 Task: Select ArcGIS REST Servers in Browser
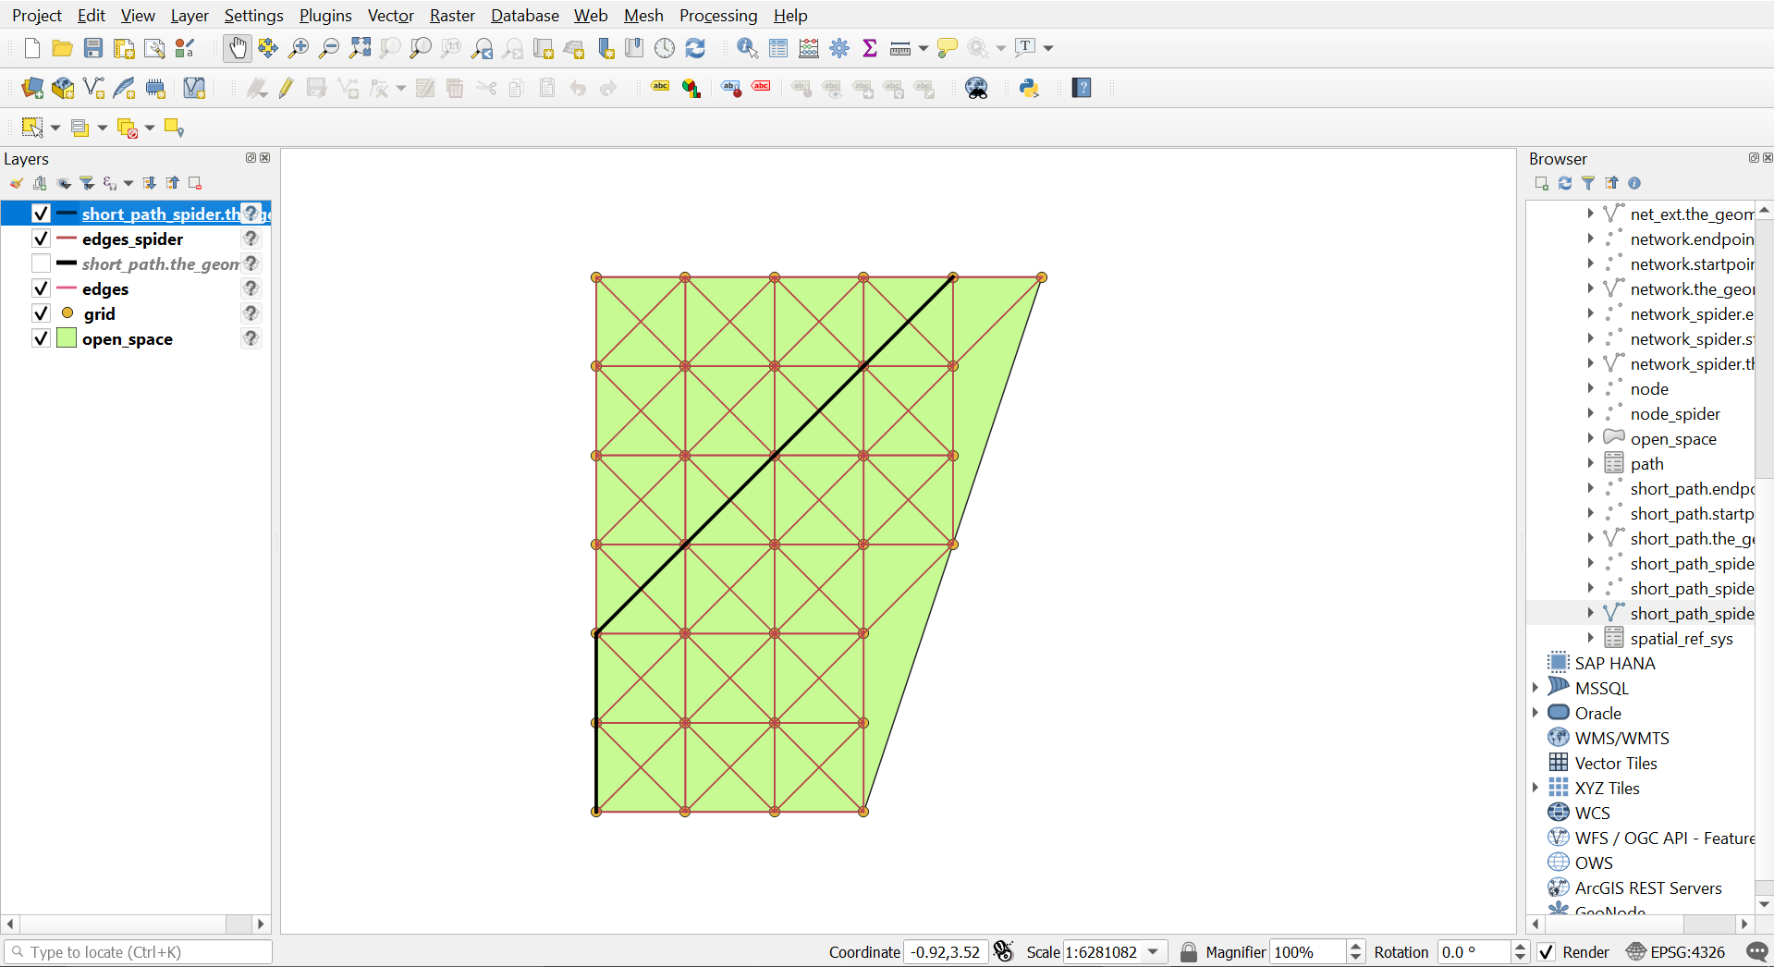(x=1648, y=887)
